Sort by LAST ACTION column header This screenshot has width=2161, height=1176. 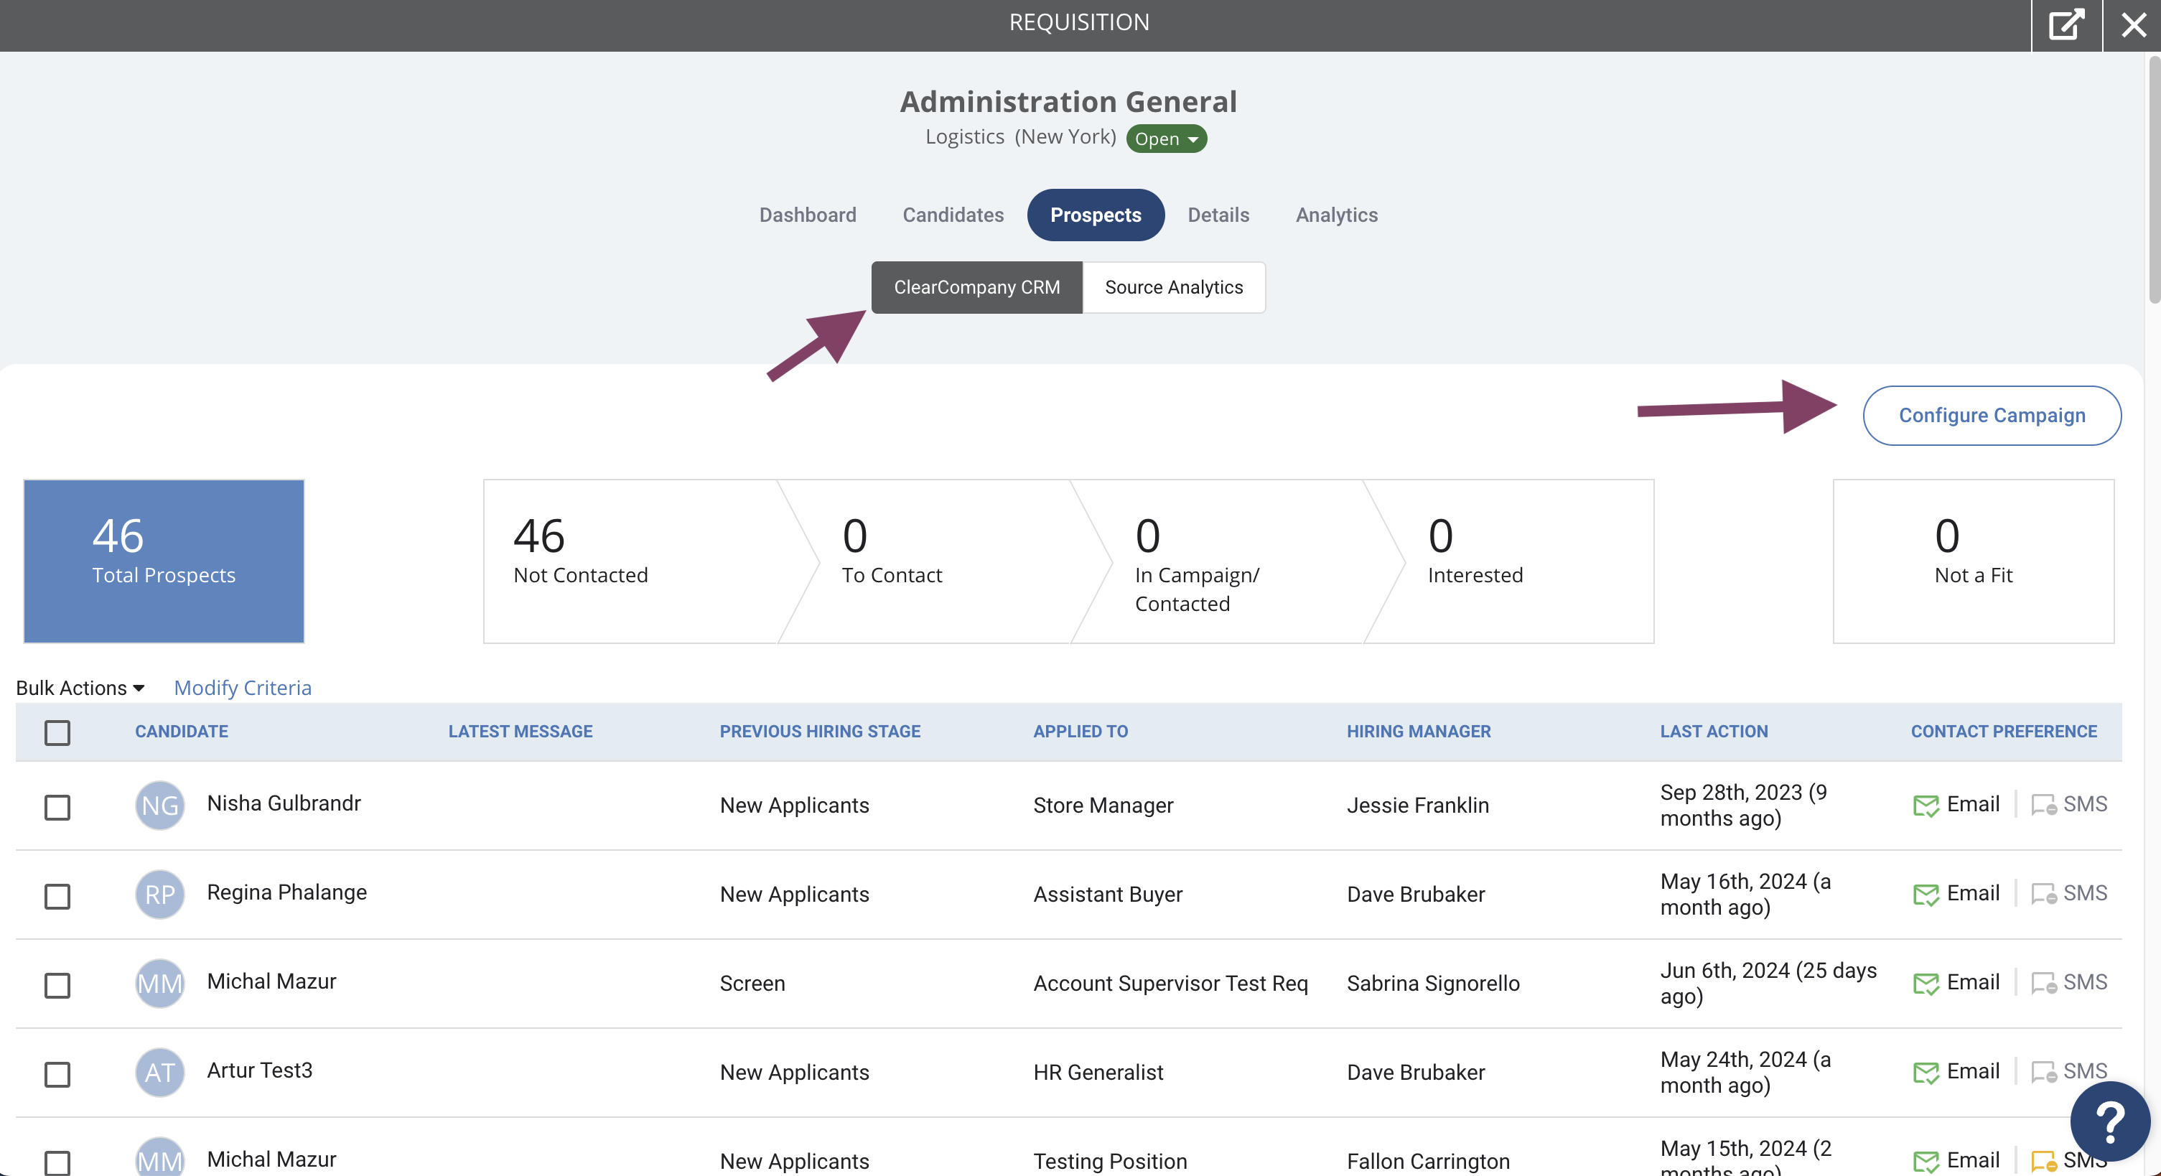pos(1714,732)
